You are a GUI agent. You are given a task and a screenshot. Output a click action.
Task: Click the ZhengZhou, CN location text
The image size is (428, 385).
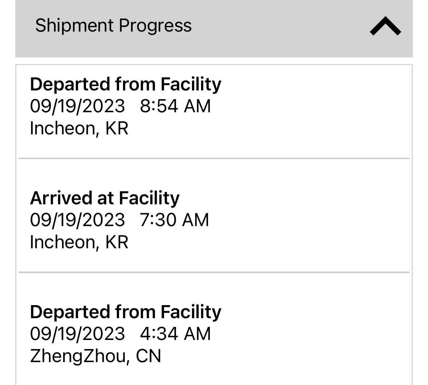pos(95,356)
